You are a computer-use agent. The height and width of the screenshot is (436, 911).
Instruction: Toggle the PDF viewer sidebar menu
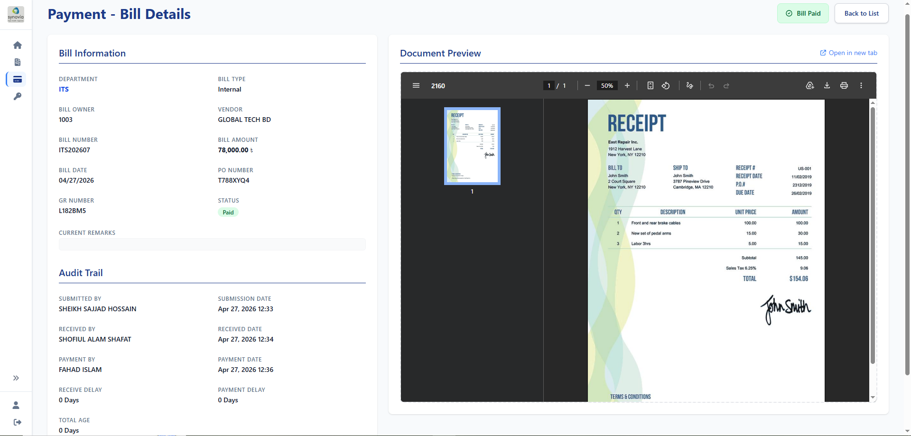click(x=416, y=85)
